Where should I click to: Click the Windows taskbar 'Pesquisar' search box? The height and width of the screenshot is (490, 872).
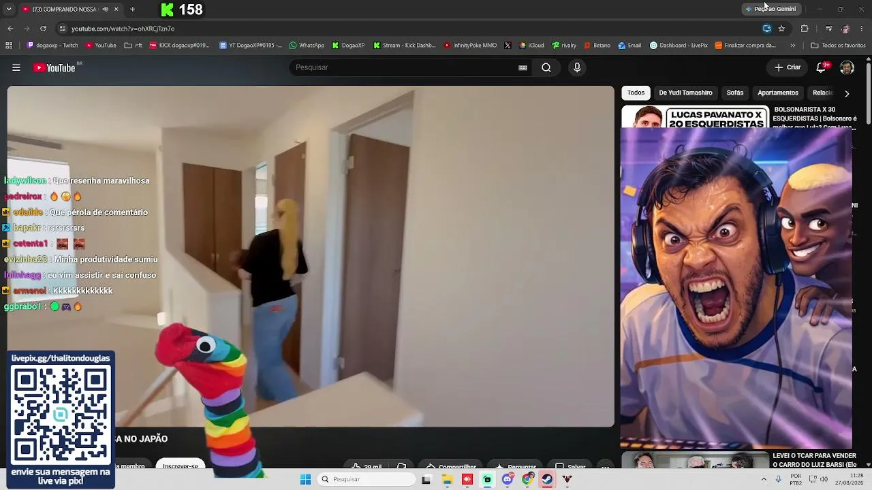pyautogui.click(x=367, y=479)
